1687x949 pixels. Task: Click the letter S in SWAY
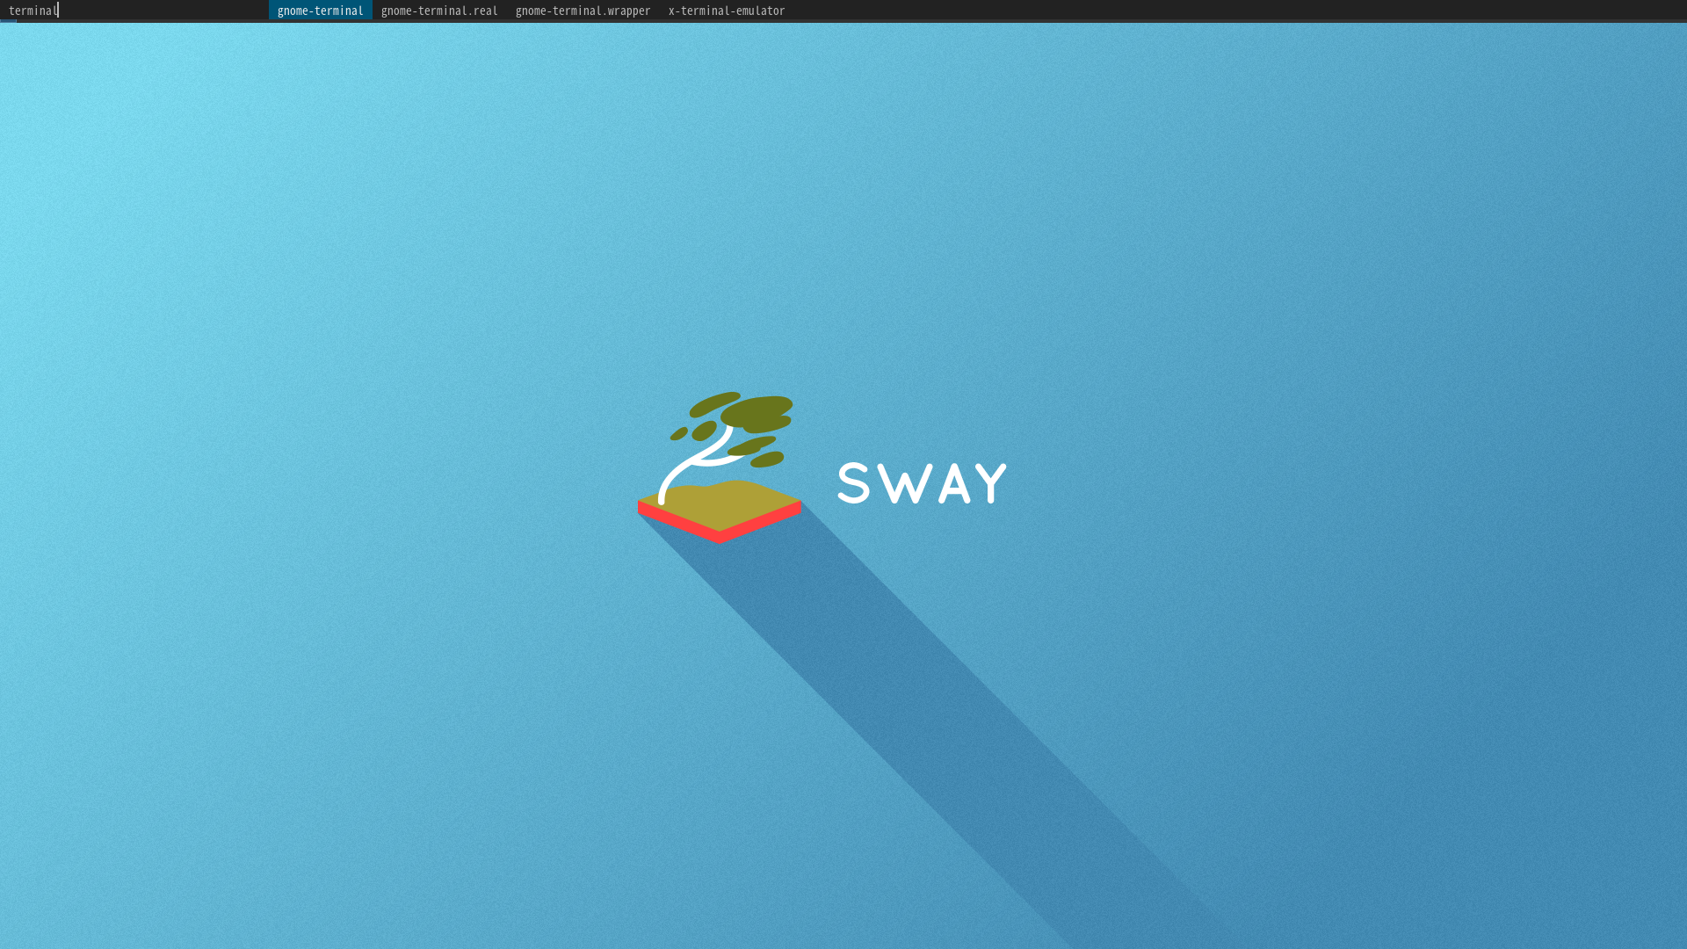(854, 483)
